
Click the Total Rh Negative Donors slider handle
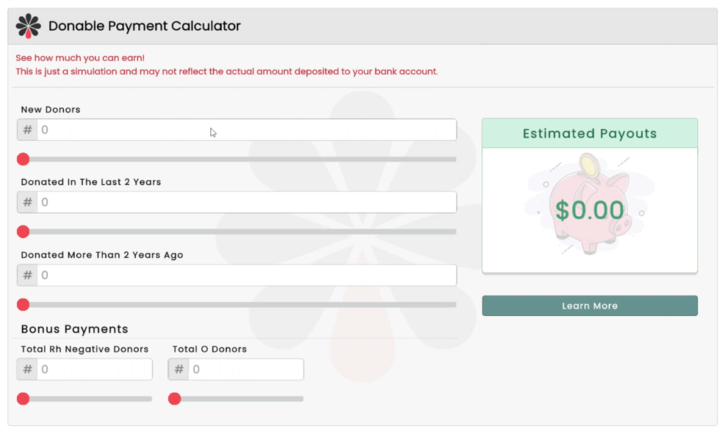point(23,399)
